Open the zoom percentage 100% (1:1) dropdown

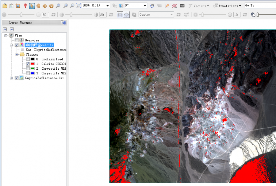point(107,6)
